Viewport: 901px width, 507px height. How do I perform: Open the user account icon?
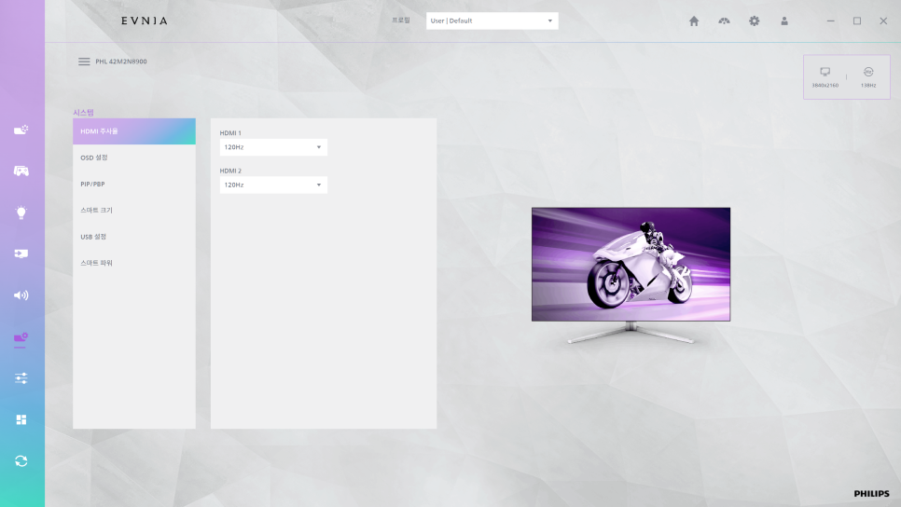click(784, 21)
